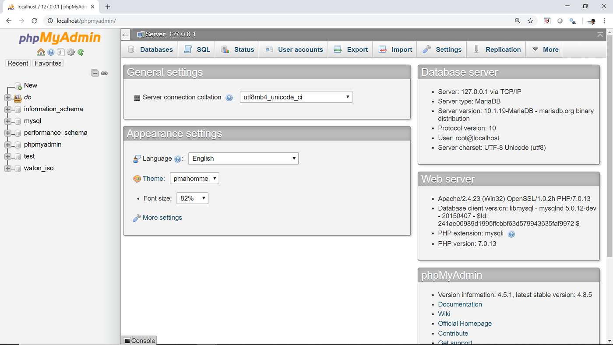Click site information icon before localhost URL

pos(50,21)
